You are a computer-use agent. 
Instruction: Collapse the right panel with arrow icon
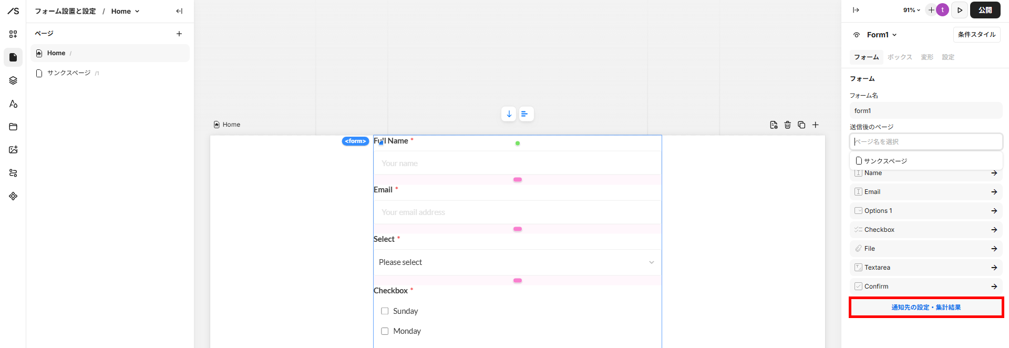coord(856,10)
